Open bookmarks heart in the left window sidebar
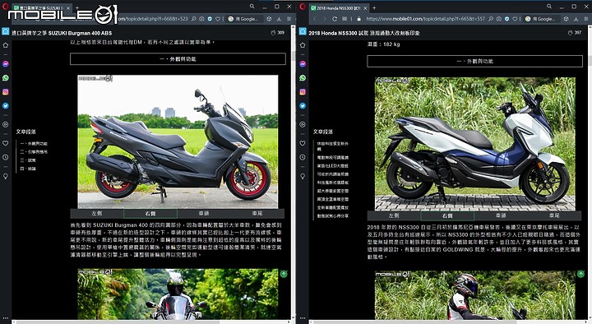This screenshot has height=324, width=592. pyautogui.click(x=5, y=143)
